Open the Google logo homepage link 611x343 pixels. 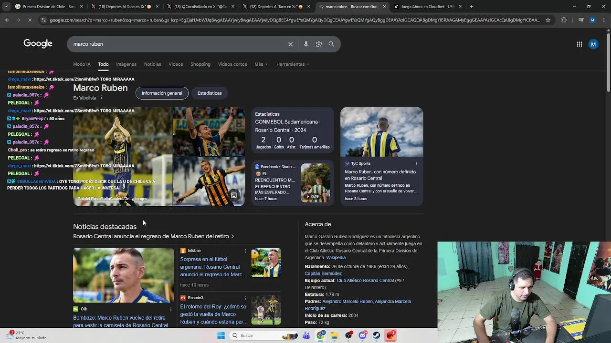coord(38,44)
